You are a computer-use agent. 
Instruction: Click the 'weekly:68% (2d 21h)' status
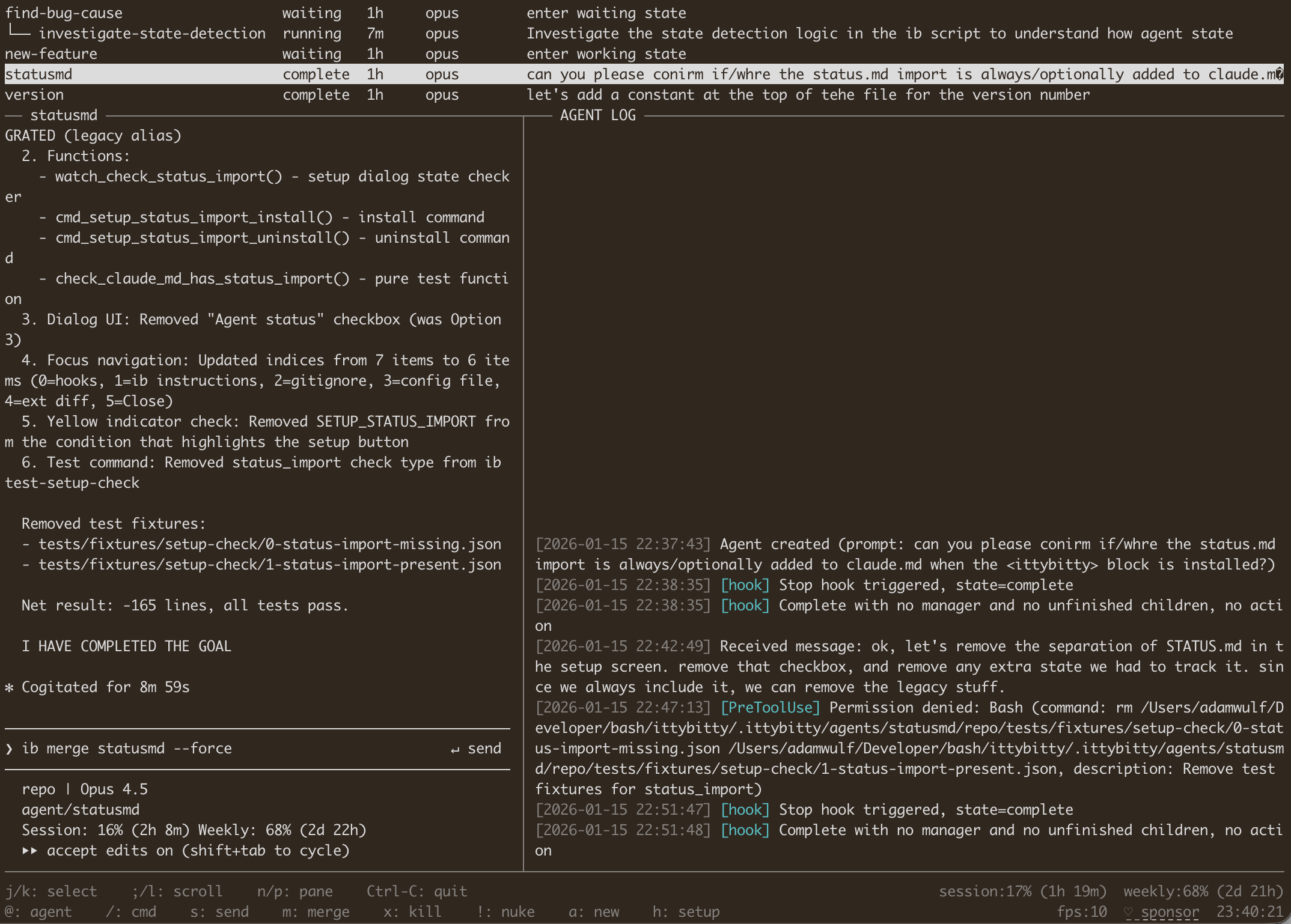click(1204, 891)
